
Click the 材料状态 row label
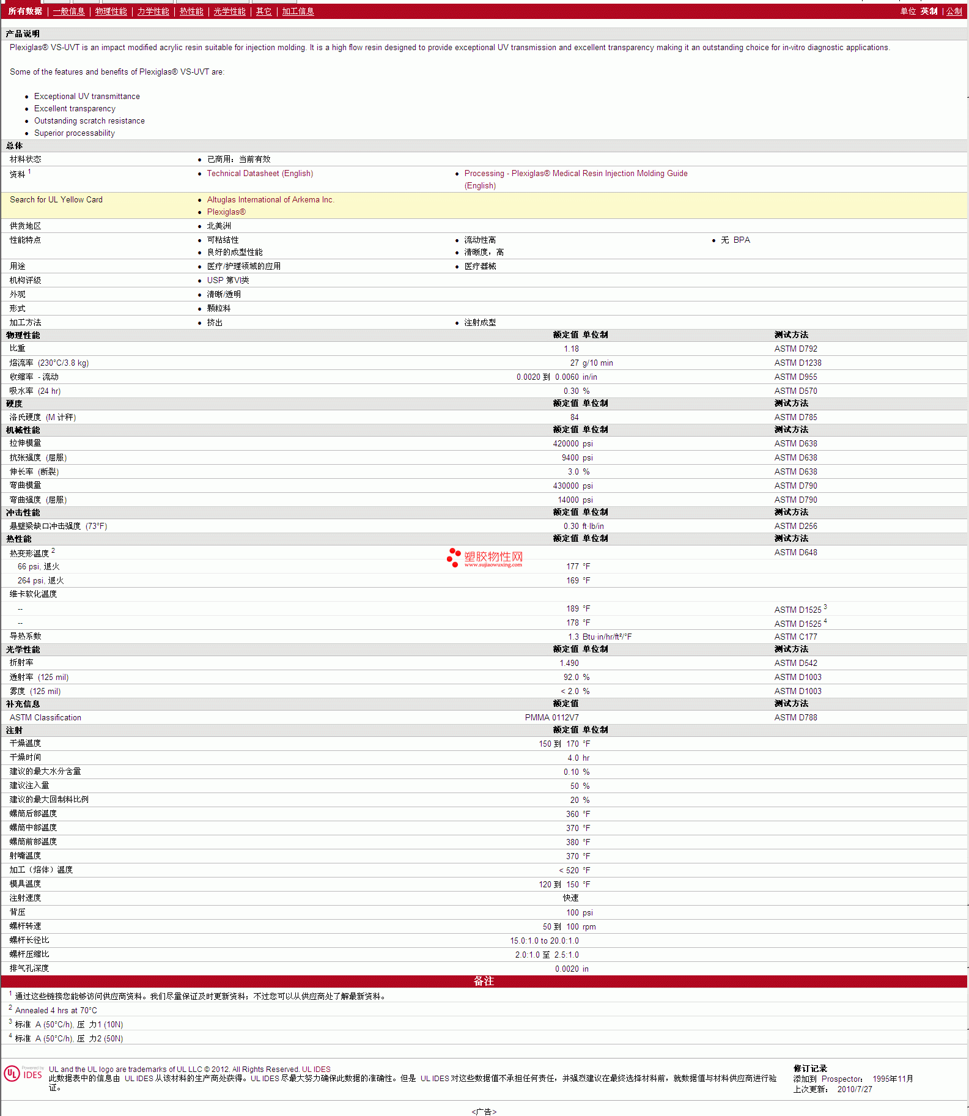[26, 160]
